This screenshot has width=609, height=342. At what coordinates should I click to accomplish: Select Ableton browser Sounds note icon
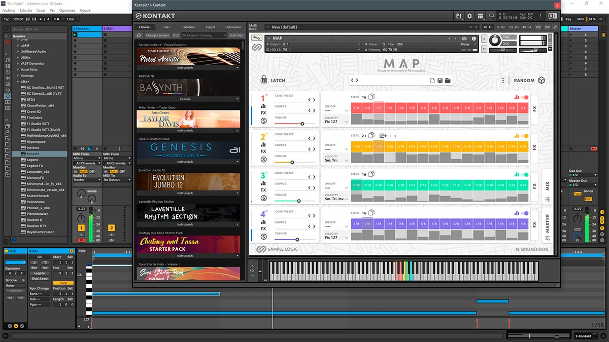8,59
